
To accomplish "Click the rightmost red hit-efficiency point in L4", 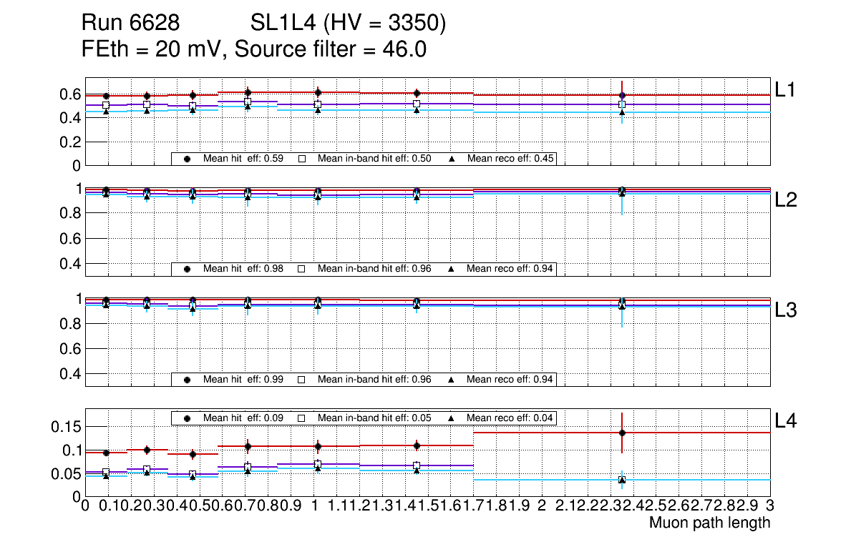I will click(x=622, y=433).
